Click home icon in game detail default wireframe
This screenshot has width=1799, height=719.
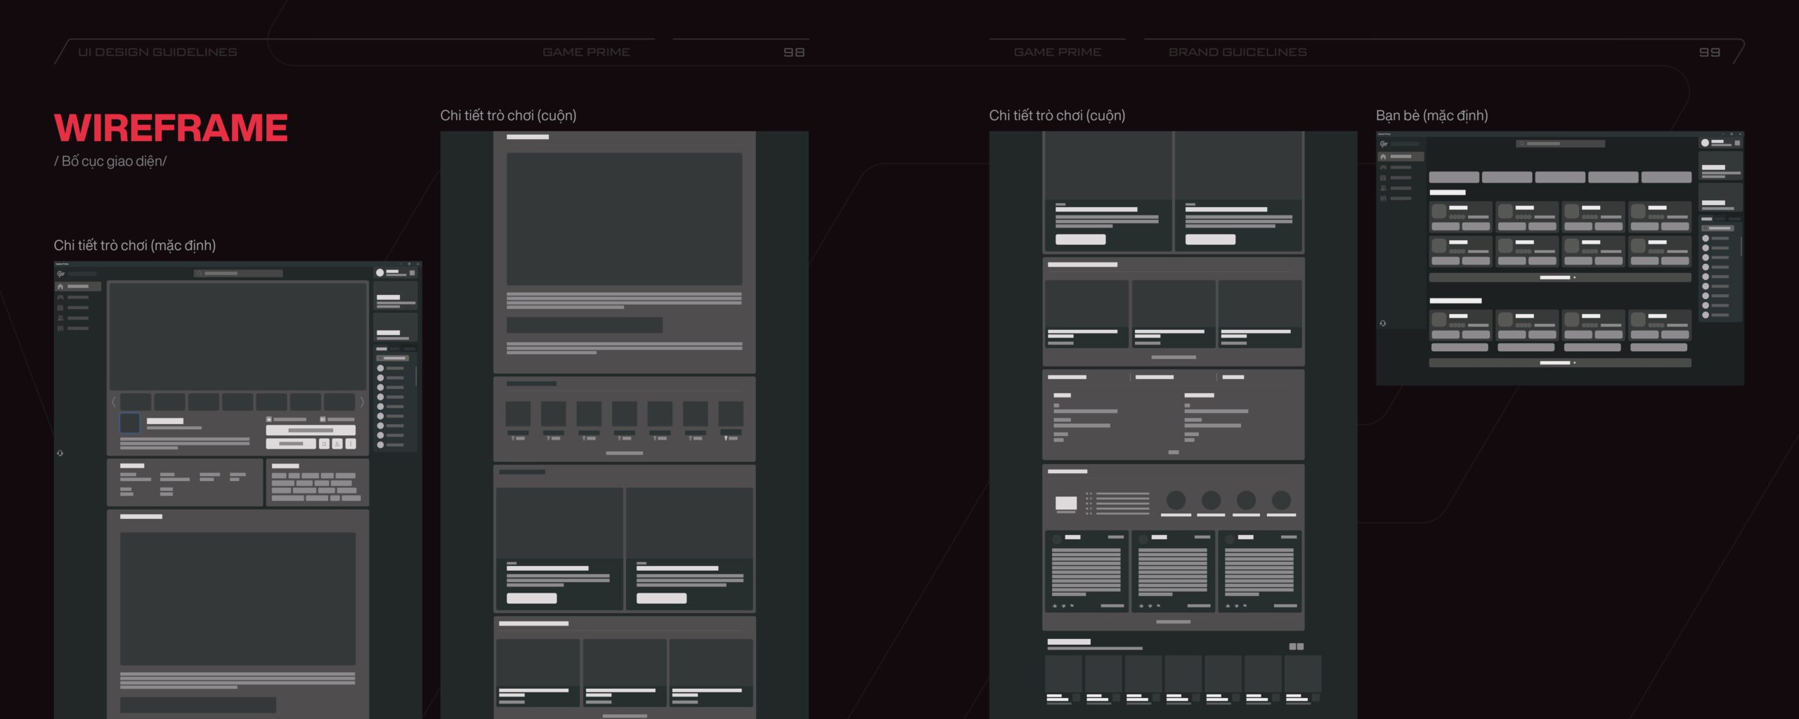point(60,286)
